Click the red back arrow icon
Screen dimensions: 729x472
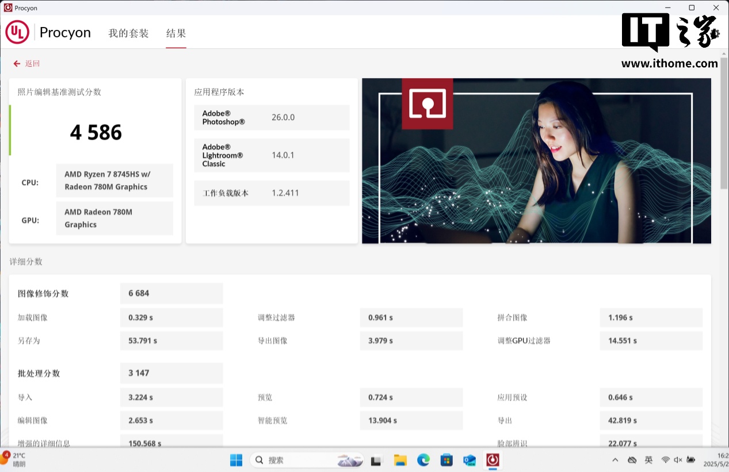pyautogui.click(x=17, y=64)
